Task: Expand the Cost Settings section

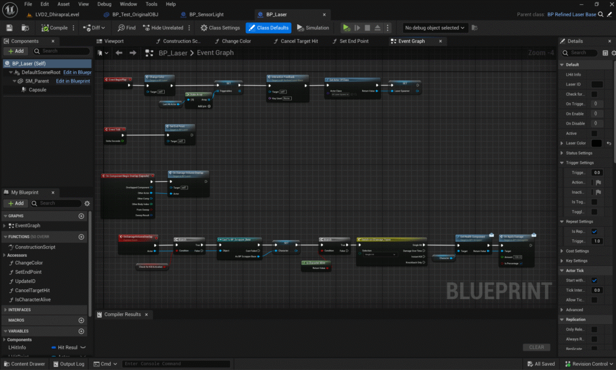Action: coord(562,251)
